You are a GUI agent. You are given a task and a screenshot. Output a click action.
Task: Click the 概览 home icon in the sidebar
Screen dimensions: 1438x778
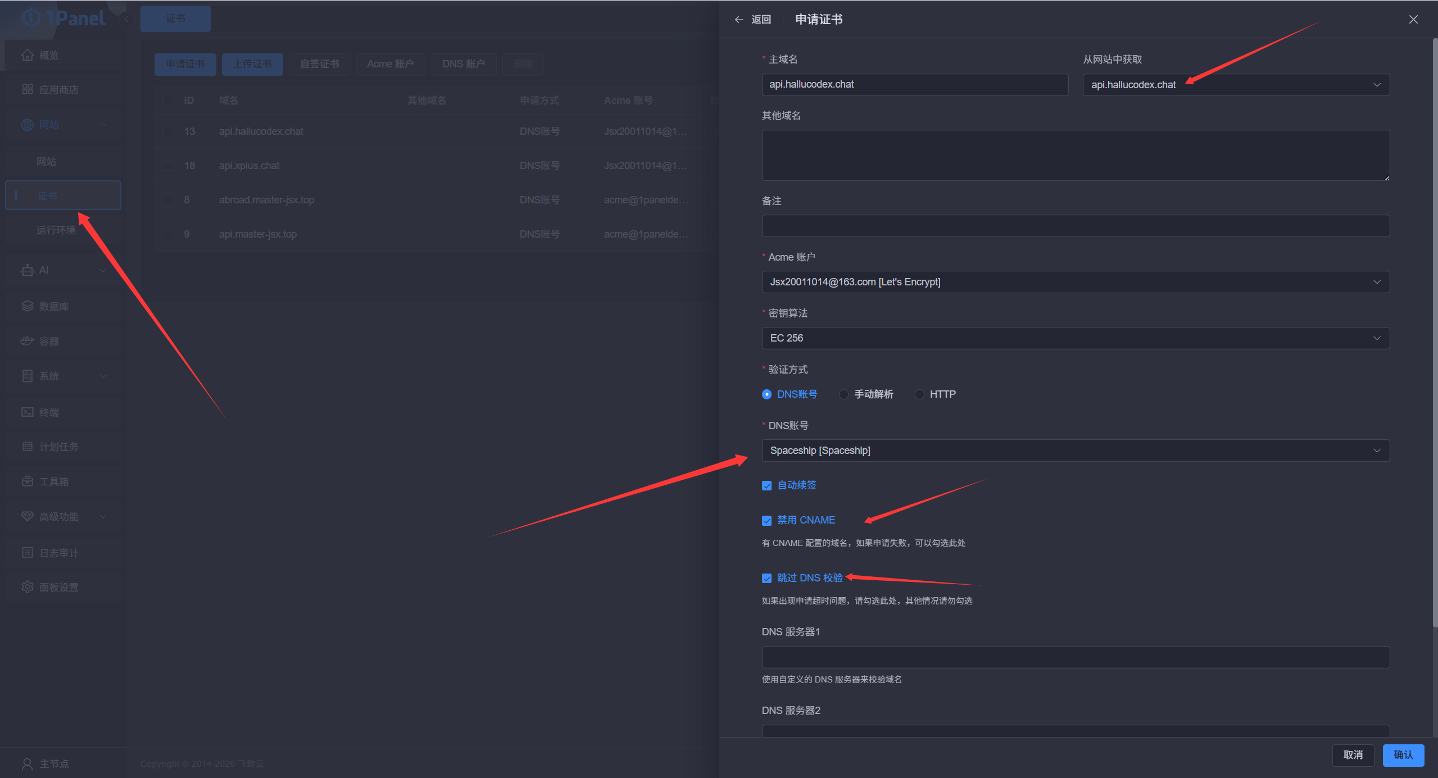(x=27, y=55)
